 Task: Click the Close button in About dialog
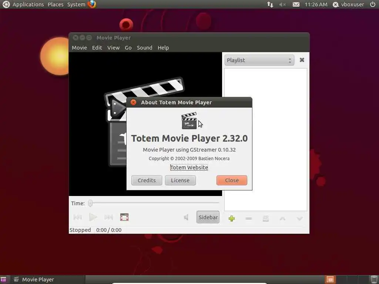point(232,180)
